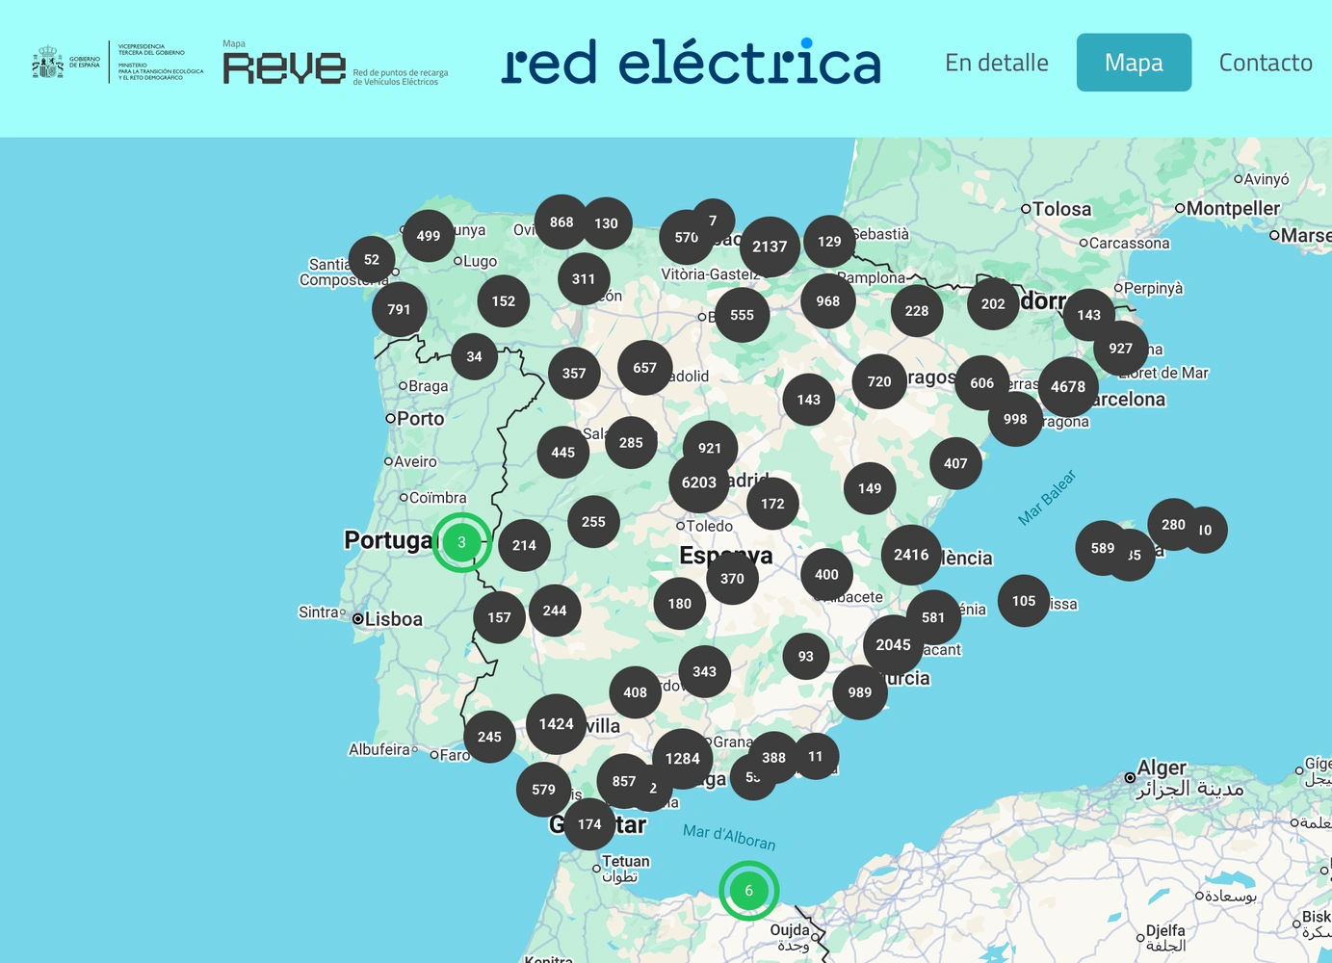Select the "Mapa" tab
The width and height of the screenshot is (1332, 963).
click(x=1134, y=62)
